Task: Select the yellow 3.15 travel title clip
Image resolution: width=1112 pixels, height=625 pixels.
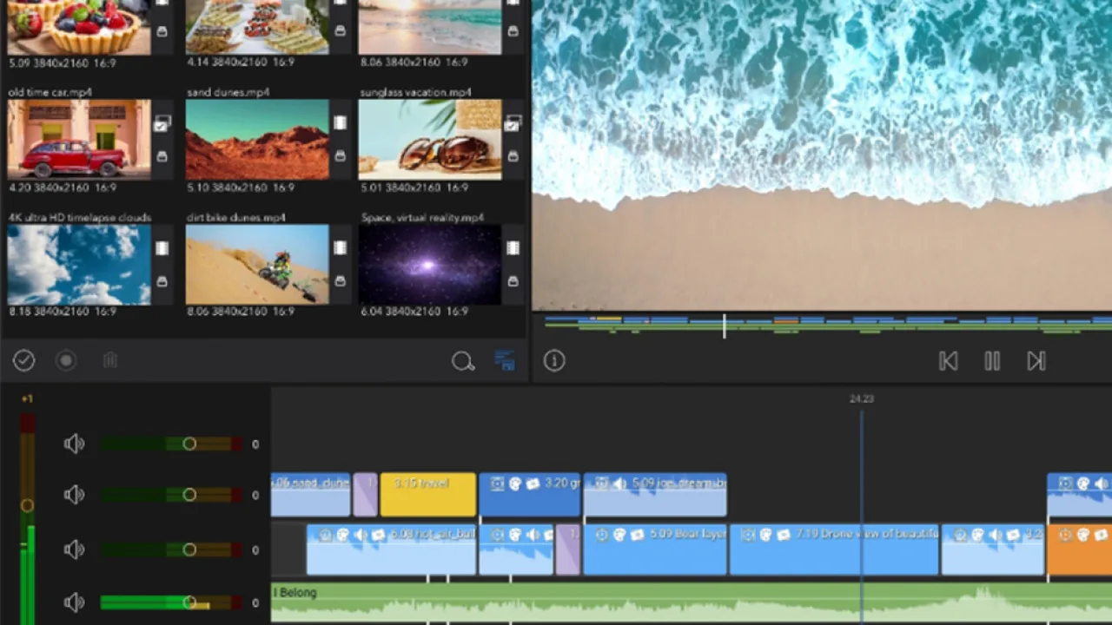Action: coord(427,495)
